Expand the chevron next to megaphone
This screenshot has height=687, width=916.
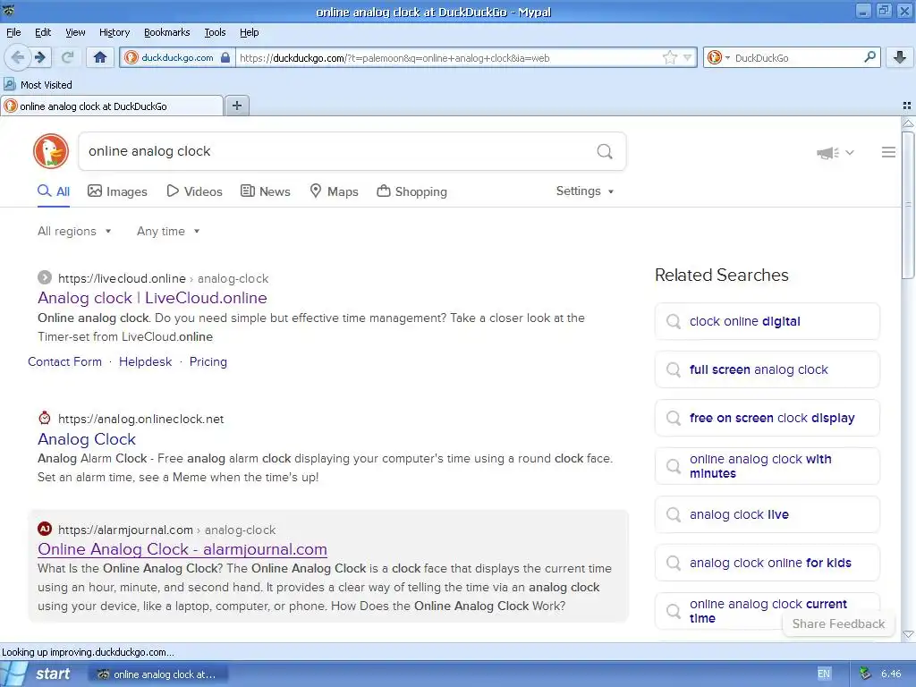pyautogui.click(x=850, y=153)
